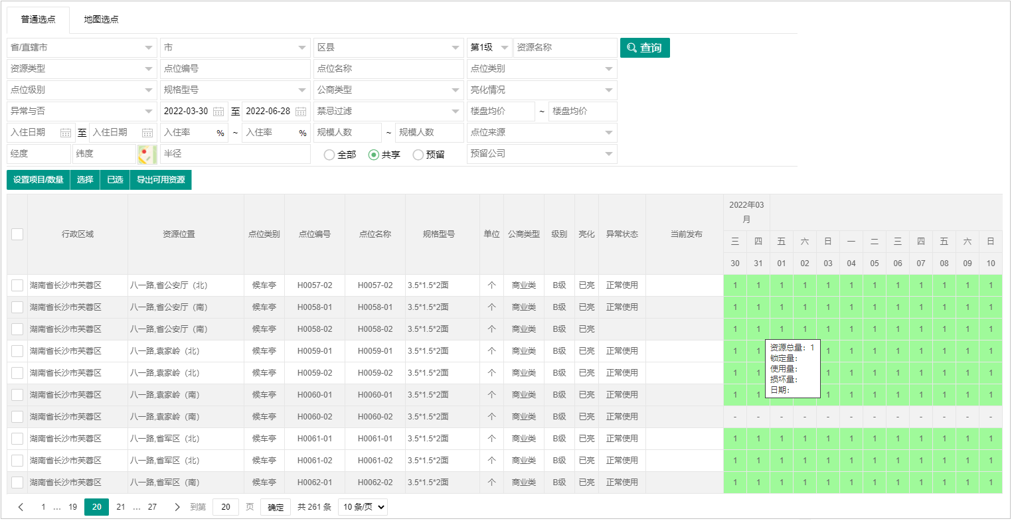Image resolution: width=1012 pixels, height=521 pixels.
Task: Open the 省/直辖市 dropdown
Action: click(x=82, y=48)
